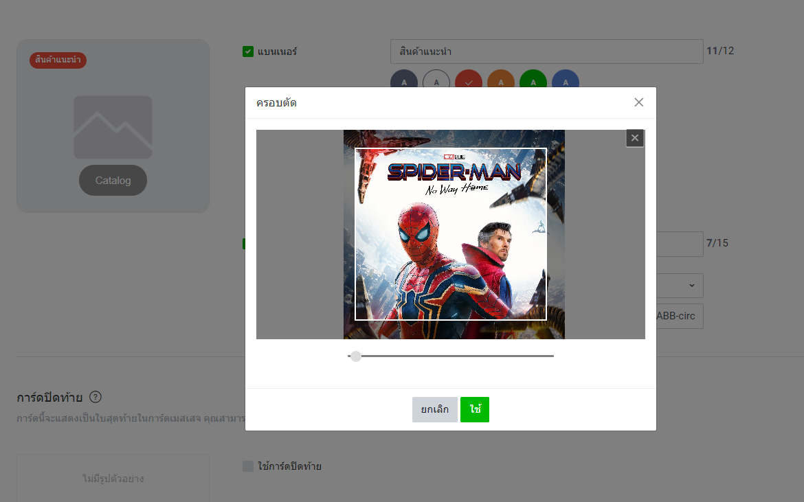Click the สินค้าแนะนำ banner text field
The width and height of the screenshot is (804, 502).
click(546, 52)
